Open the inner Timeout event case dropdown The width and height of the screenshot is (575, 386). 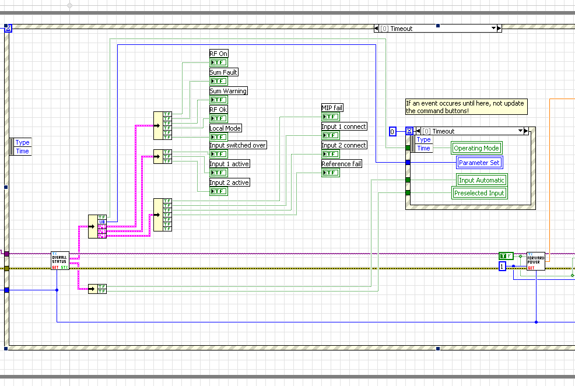pos(521,131)
